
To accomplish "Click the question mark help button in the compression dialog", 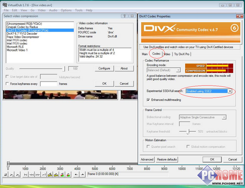I will click(x=124, y=16).
